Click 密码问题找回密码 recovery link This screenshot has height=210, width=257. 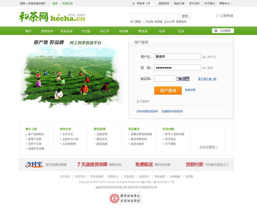tap(147, 111)
